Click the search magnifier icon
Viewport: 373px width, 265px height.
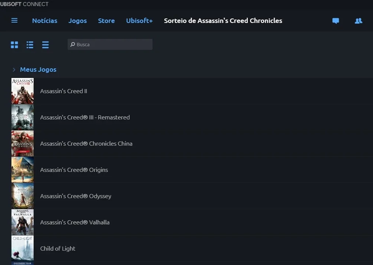click(x=72, y=44)
